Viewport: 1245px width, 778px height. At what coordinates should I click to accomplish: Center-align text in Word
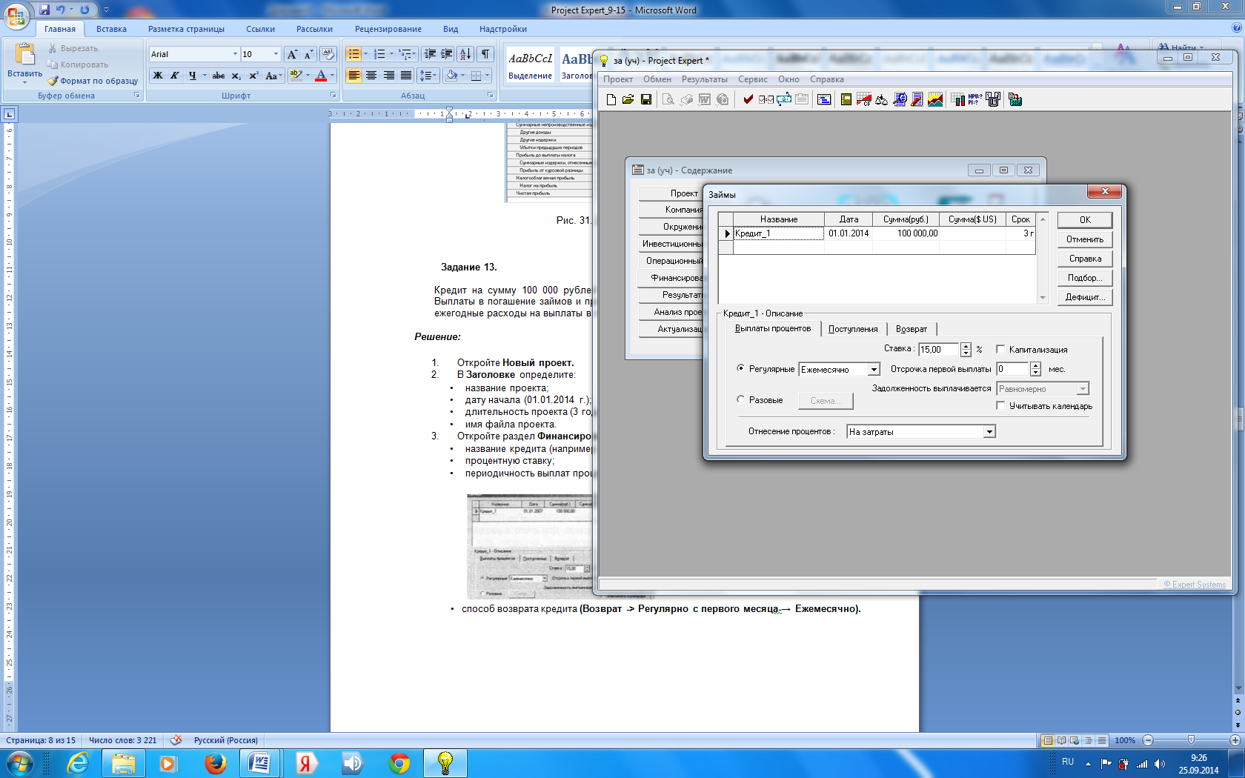[371, 76]
